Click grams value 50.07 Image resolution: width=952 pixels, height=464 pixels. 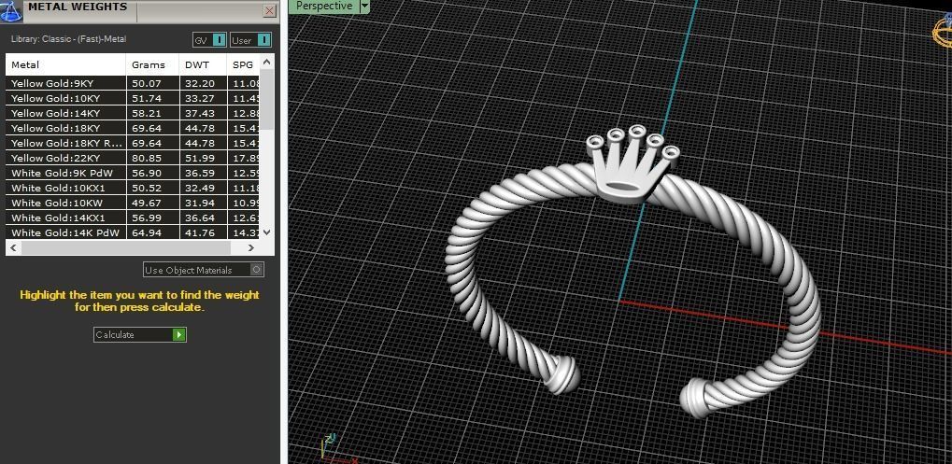(x=147, y=83)
